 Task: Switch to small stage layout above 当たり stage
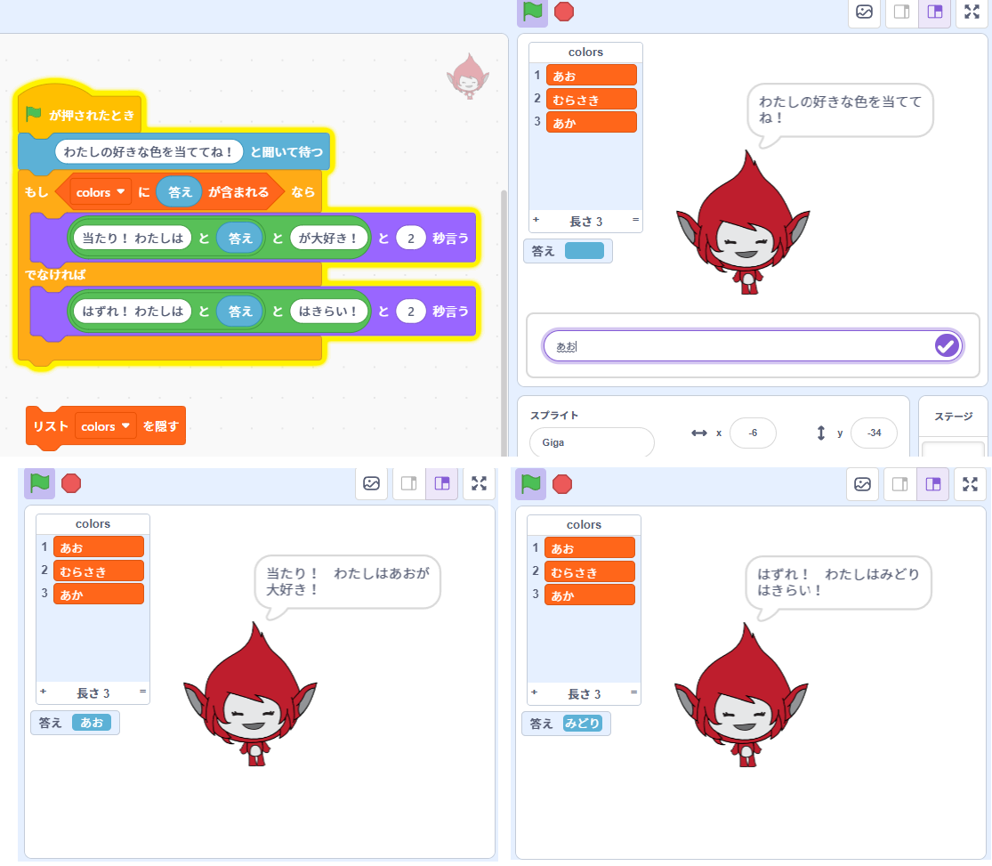coord(408,483)
